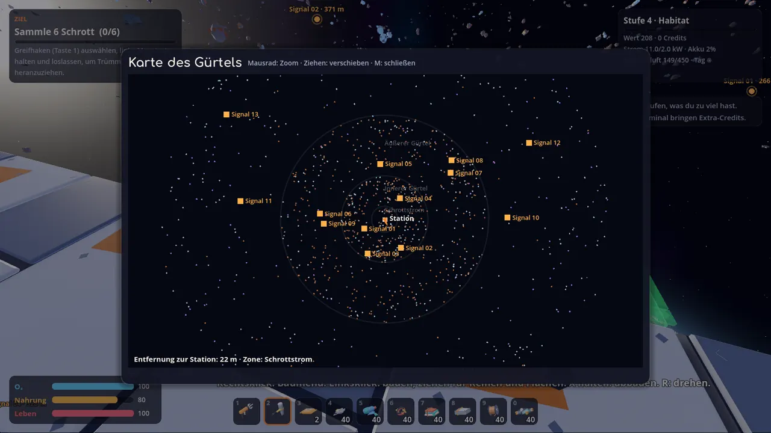The height and width of the screenshot is (433, 771).
Task: Select the grappling hook in hotbar slot 1
Action: pos(246,411)
